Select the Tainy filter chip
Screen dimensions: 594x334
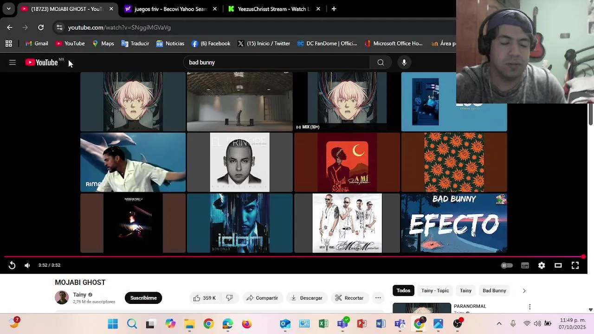tap(465, 290)
